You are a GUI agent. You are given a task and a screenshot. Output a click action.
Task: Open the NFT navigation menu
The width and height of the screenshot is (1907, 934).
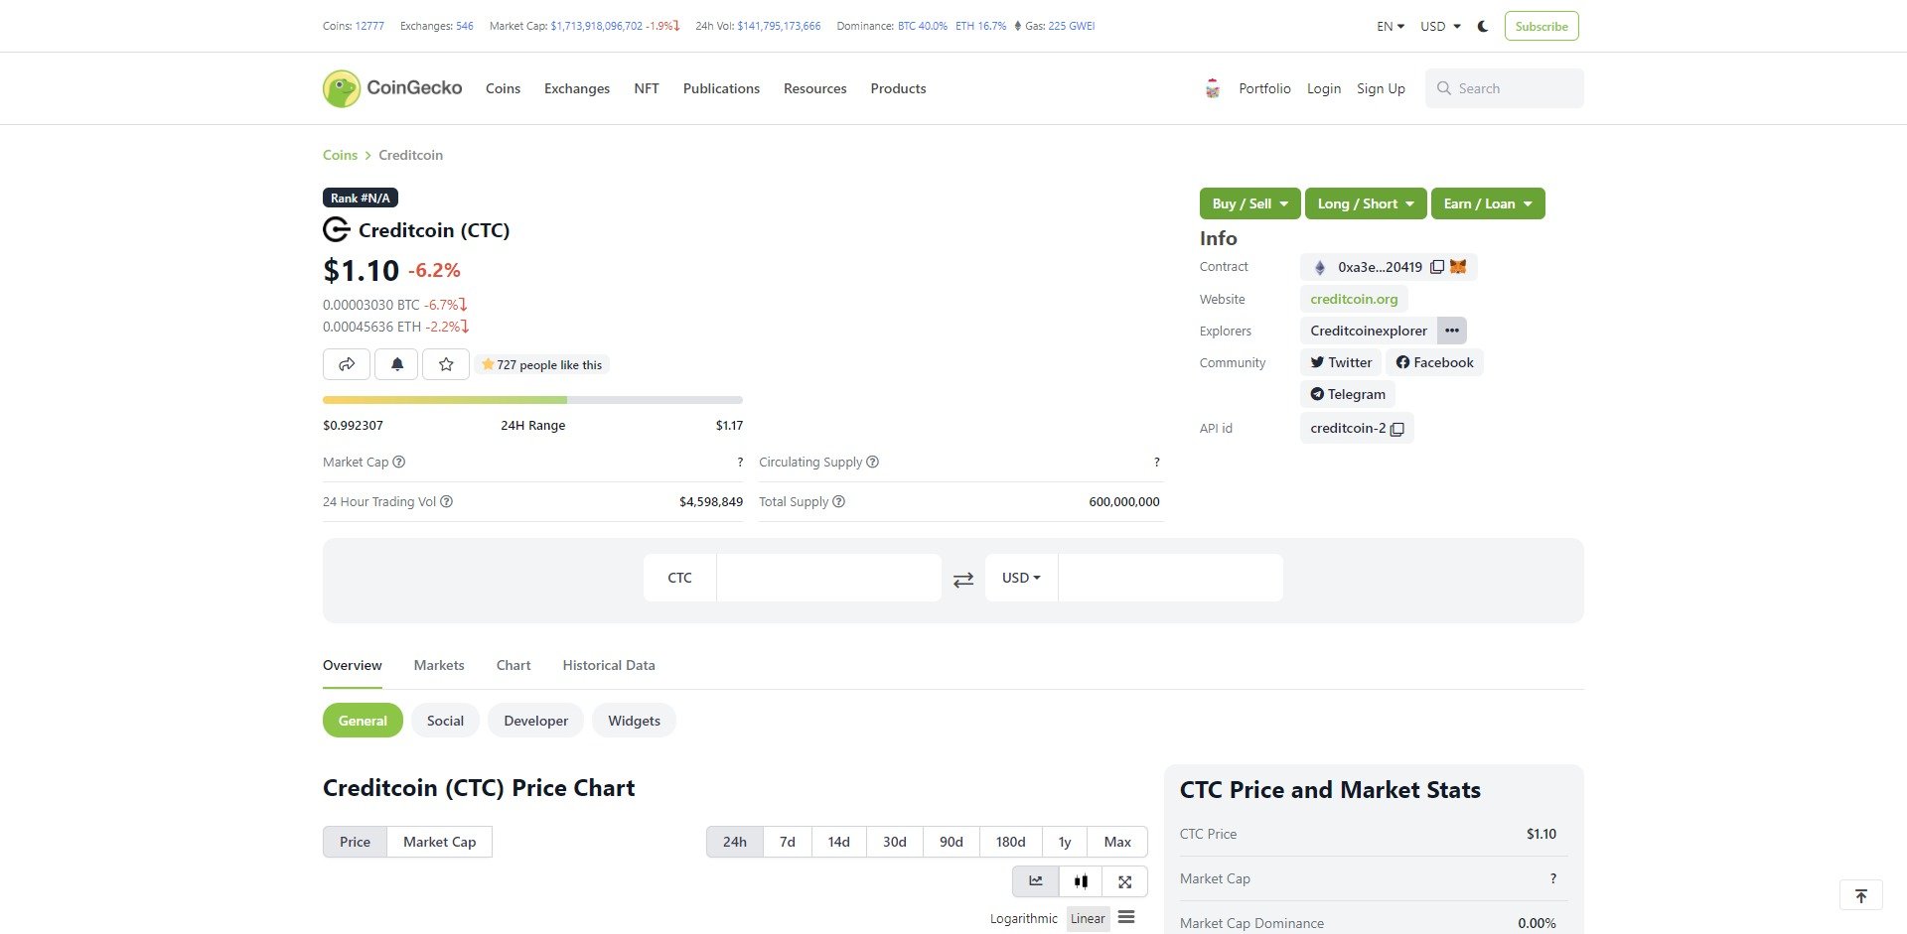tap(647, 88)
